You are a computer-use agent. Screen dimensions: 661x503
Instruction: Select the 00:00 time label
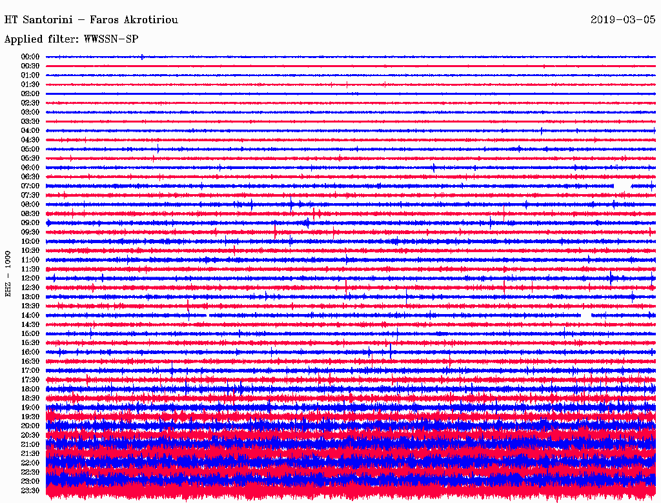(30, 57)
